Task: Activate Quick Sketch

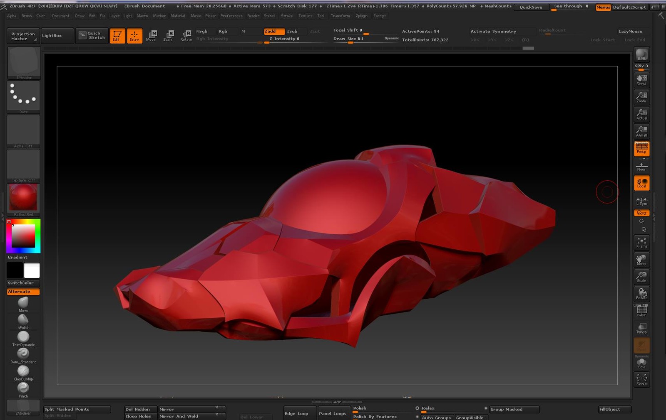Action: tap(92, 36)
